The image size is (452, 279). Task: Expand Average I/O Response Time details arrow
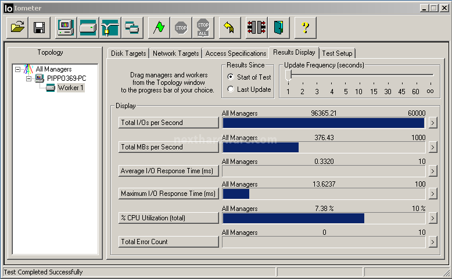click(432, 171)
